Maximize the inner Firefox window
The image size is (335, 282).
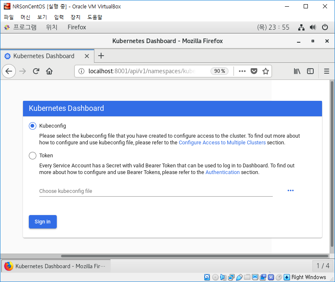click(x=313, y=41)
